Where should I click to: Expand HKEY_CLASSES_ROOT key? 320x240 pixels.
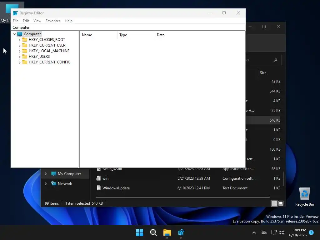pyautogui.click(x=20, y=40)
